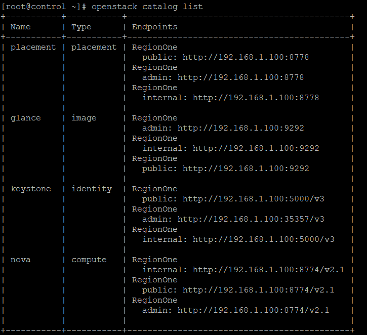Click nova internal endpoint 8774/v2.1 URL

[268, 270]
